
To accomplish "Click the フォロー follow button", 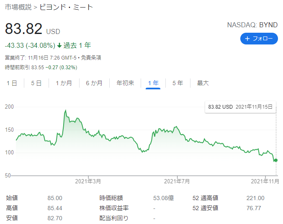I will (259, 39).
